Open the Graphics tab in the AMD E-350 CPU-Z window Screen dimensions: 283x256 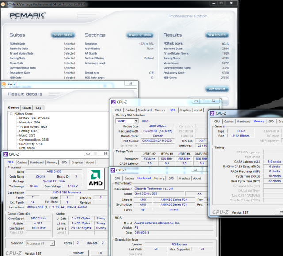77,163
